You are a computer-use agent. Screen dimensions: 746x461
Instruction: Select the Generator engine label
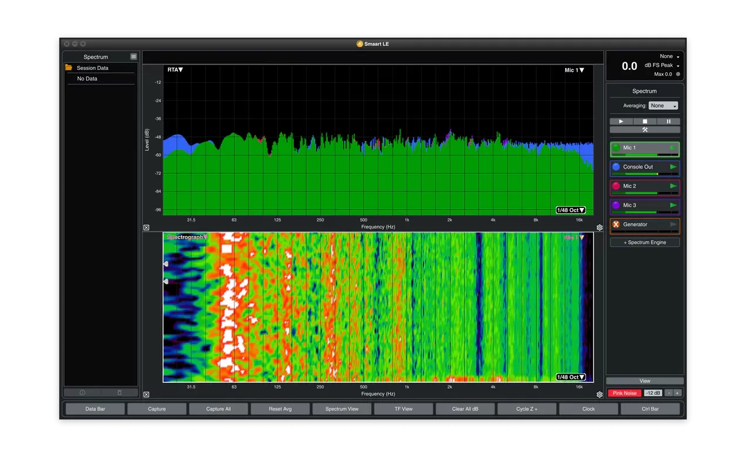pyautogui.click(x=635, y=224)
